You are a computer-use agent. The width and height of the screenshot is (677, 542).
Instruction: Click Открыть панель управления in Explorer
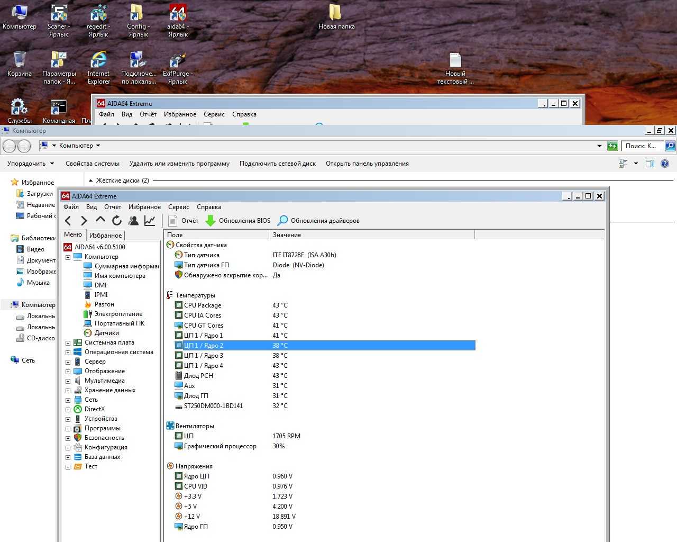click(367, 164)
